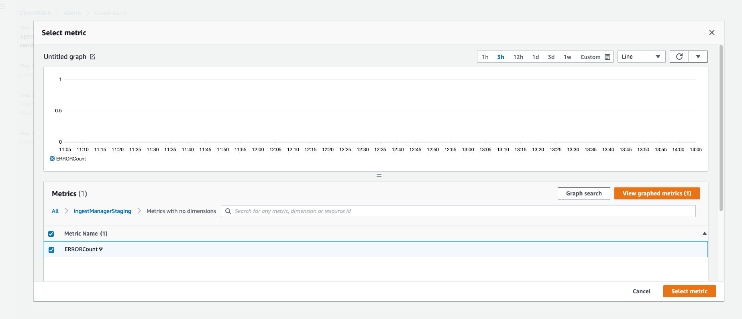Click the ERRORCount legend color marker

(x=52, y=159)
